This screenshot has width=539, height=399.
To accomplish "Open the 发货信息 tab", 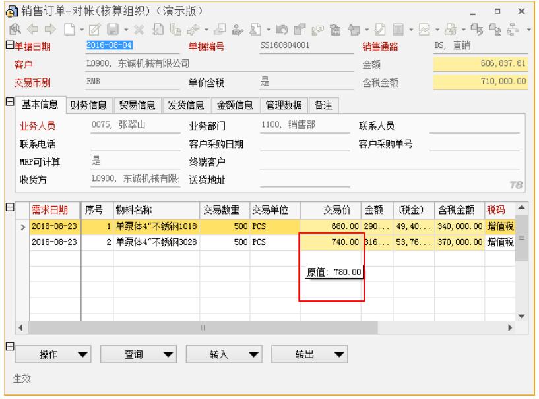I will tap(185, 105).
